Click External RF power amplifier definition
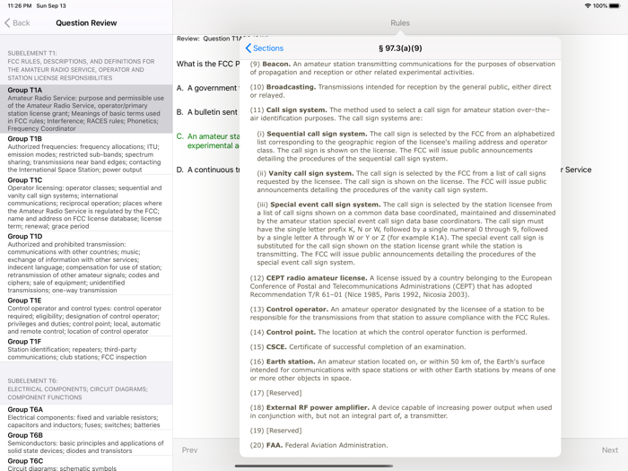Image resolution: width=628 pixels, height=471 pixels. 400,412
